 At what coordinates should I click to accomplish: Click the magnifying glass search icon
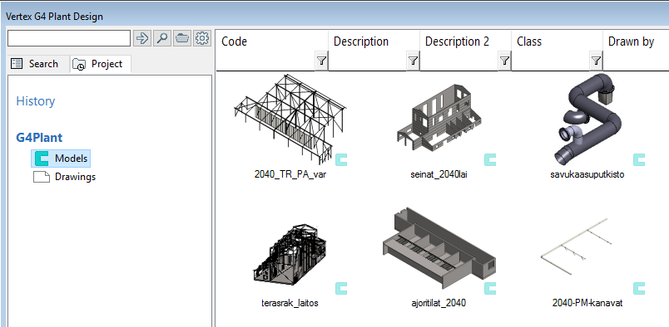click(x=161, y=38)
